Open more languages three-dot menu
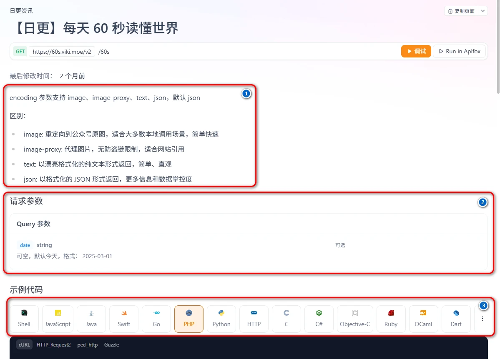The width and height of the screenshot is (500, 359). 482,319
